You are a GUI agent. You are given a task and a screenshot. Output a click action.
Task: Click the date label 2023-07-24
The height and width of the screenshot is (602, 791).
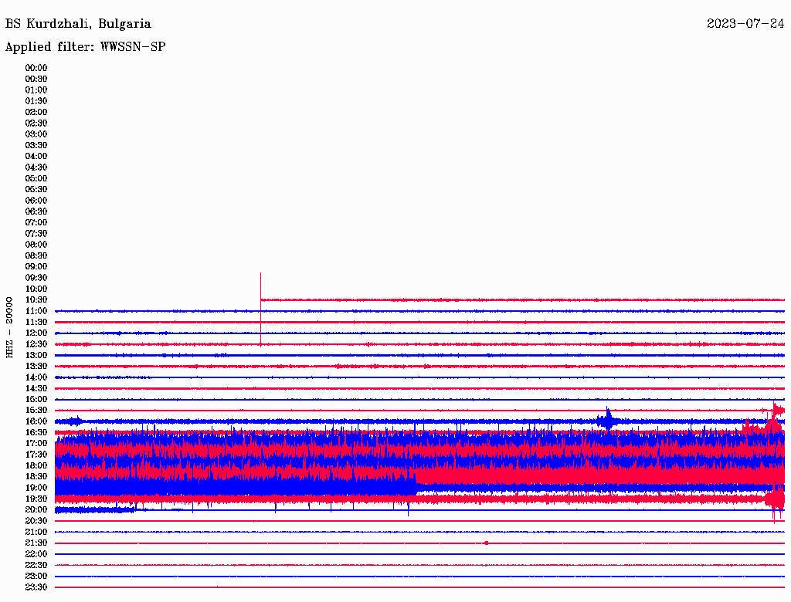click(745, 23)
